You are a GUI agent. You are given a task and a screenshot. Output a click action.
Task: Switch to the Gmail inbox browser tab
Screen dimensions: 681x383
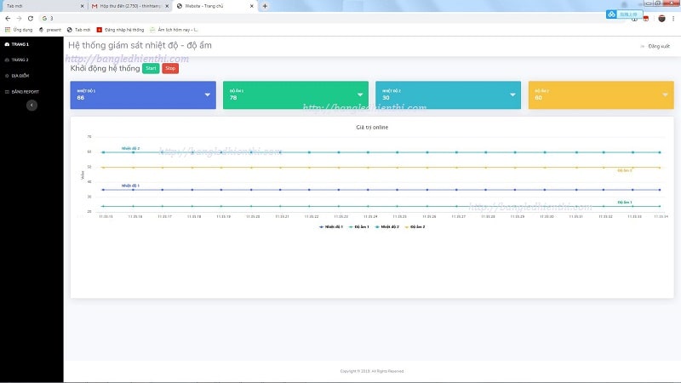126,6
